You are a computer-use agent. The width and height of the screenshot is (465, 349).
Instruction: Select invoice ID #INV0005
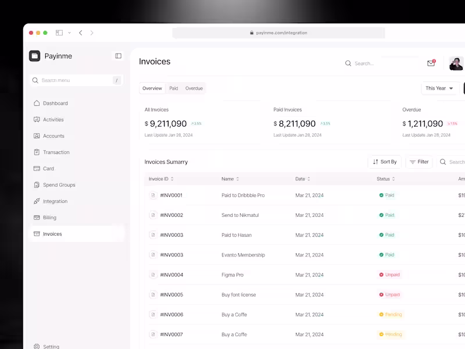point(171,295)
